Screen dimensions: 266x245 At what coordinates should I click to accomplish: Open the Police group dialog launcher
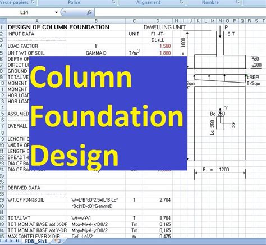click(113, 2)
